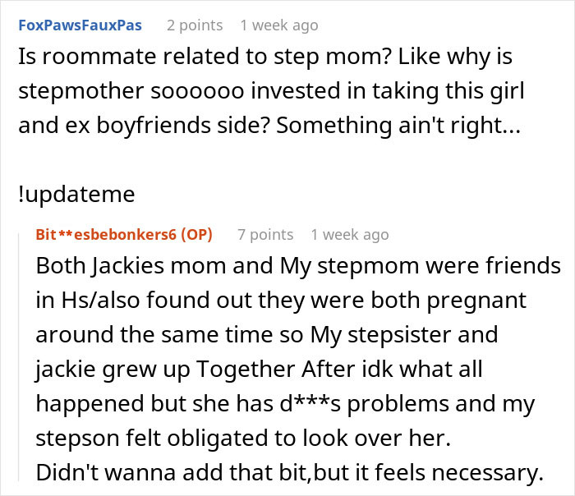Click the "7 points" score on OP reply
The width and height of the screenshot is (575, 496).
(265, 235)
